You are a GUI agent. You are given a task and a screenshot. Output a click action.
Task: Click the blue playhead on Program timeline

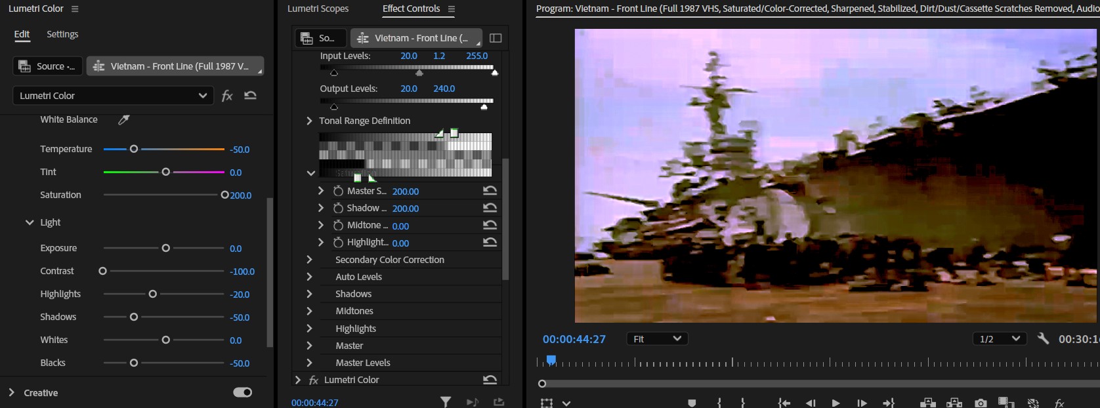pos(551,360)
